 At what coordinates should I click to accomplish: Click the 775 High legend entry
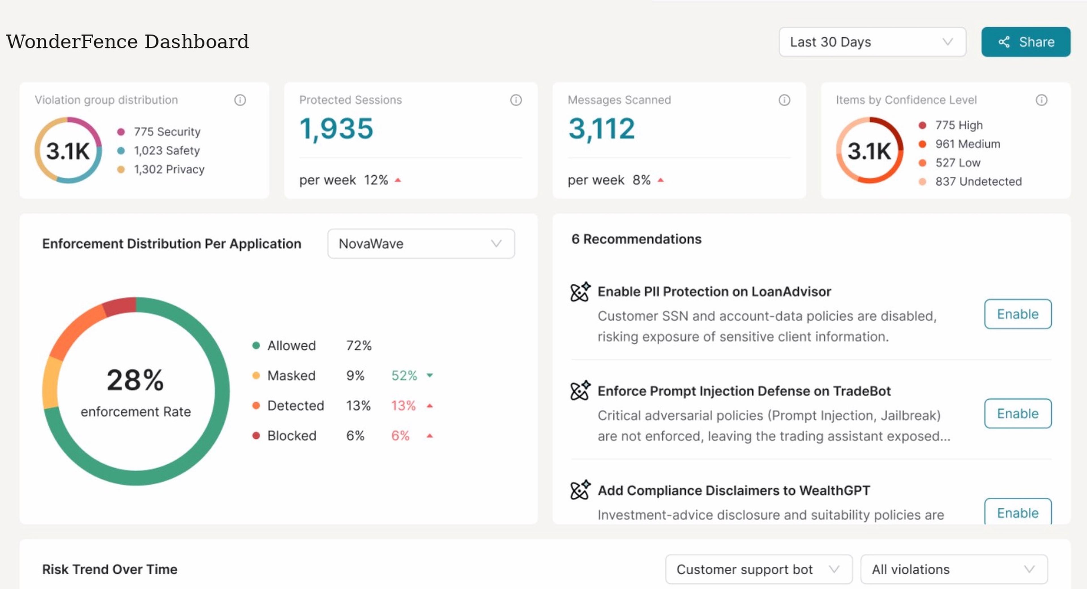tap(959, 125)
